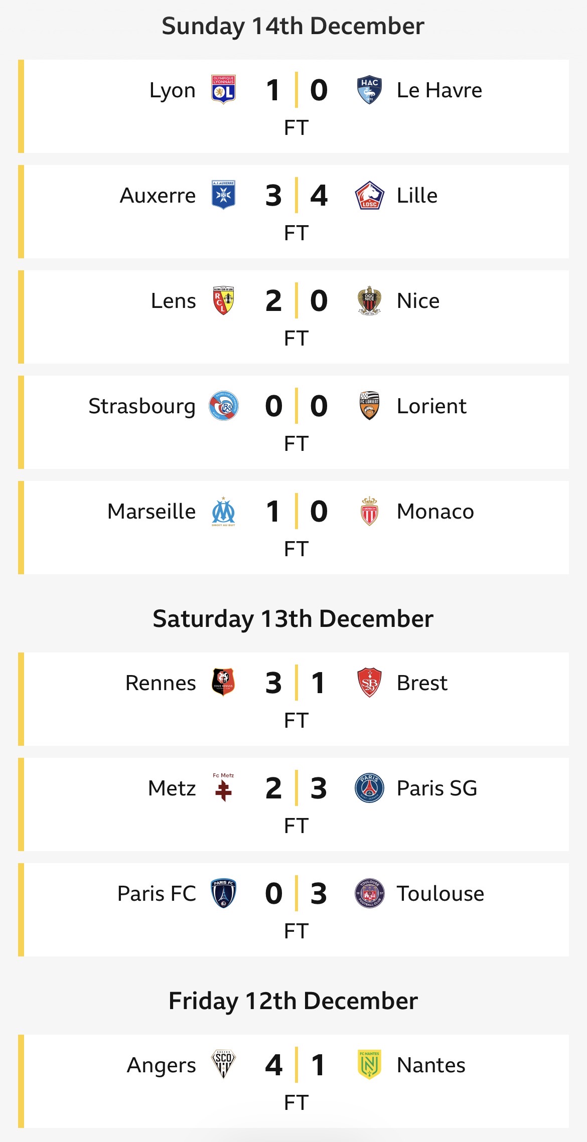Click the Le Havre HAC crest
The height and width of the screenshot is (1142, 587).
(x=369, y=90)
